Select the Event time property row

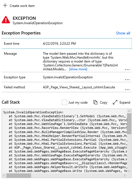67,44
